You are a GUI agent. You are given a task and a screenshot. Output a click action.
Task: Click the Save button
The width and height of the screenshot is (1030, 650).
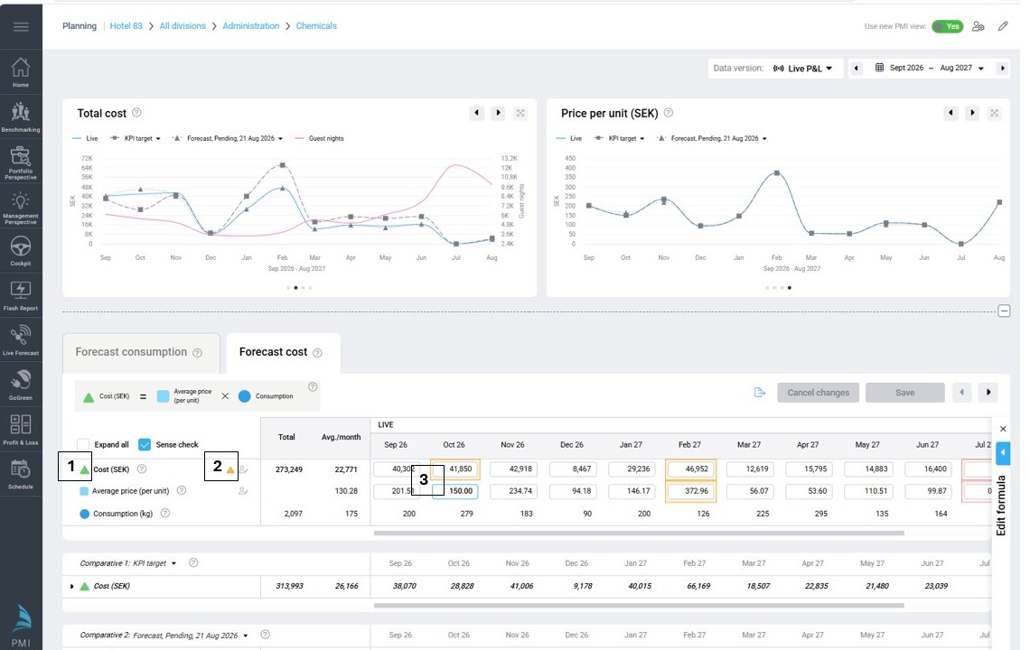pyautogui.click(x=904, y=393)
